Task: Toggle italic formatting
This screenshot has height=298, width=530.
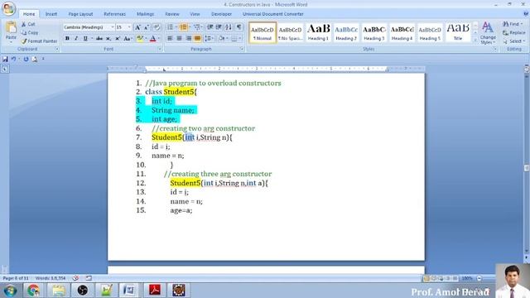Action: (x=76, y=39)
